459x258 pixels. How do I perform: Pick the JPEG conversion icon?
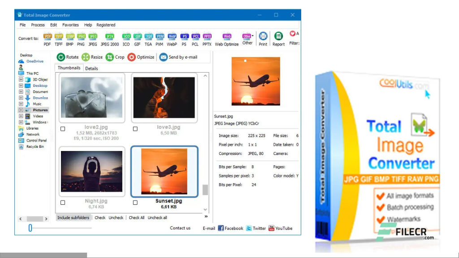click(x=92, y=37)
